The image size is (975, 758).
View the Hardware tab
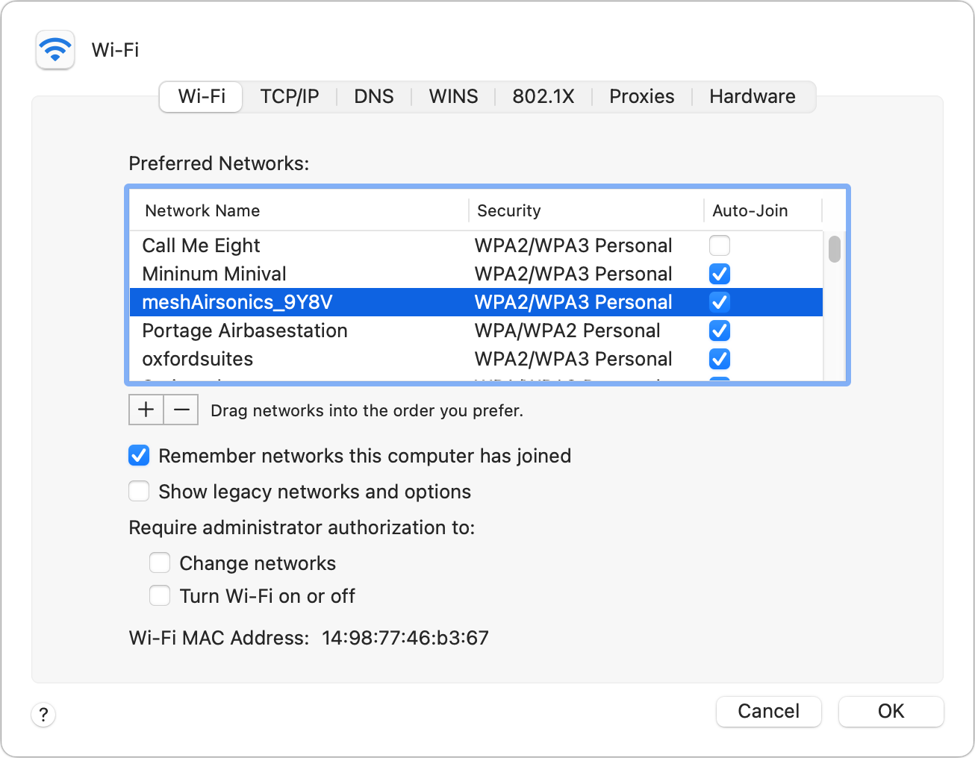click(752, 96)
